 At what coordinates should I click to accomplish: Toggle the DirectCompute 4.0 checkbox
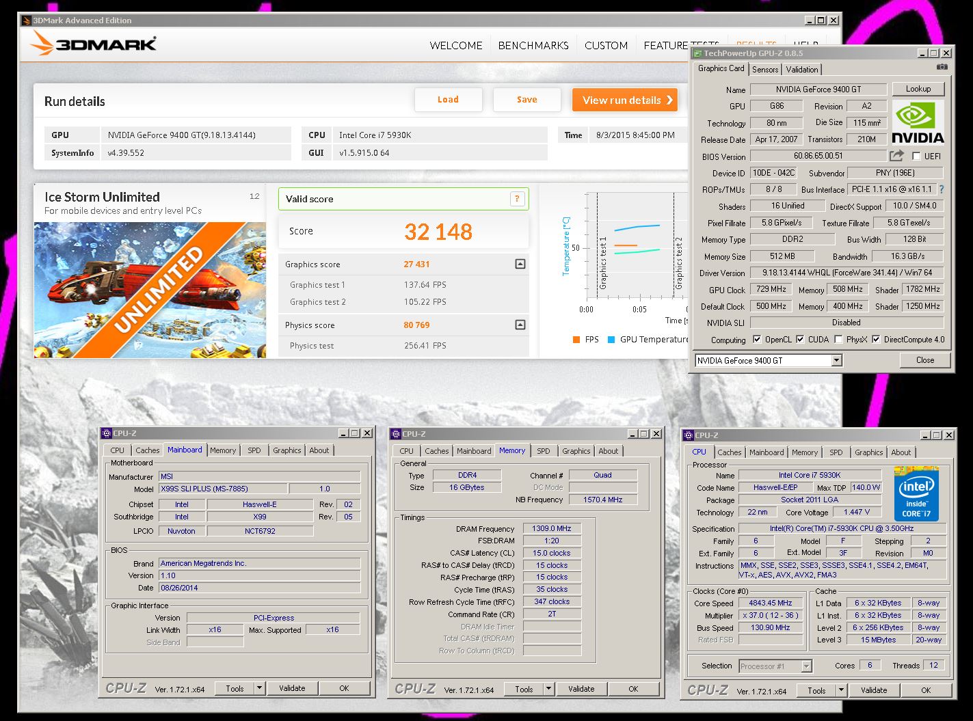(875, 340)
